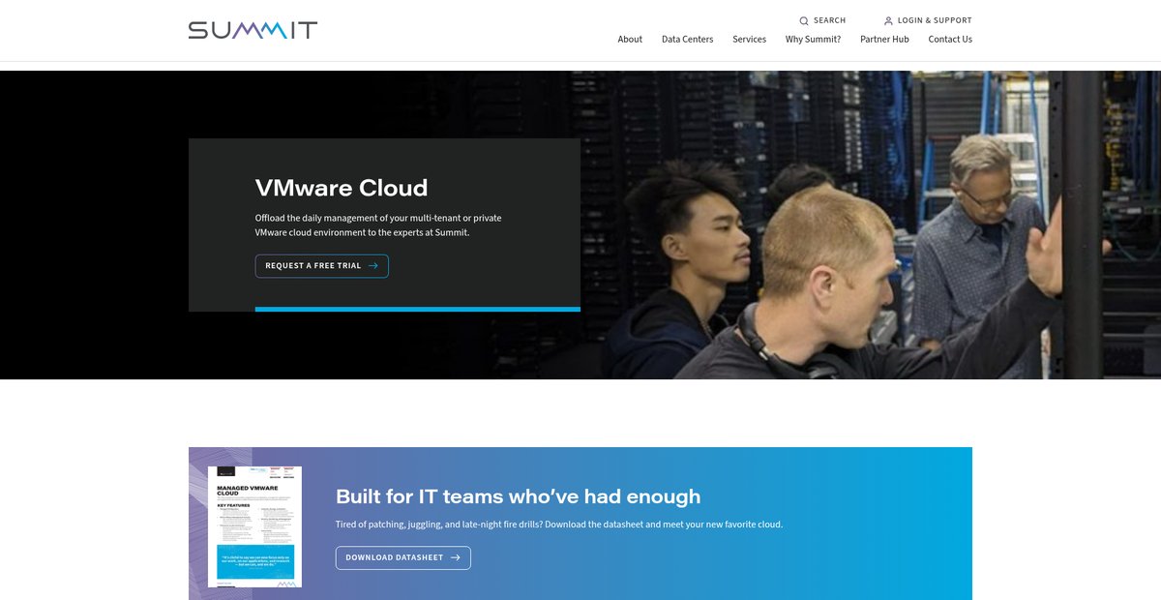The height and width of the screenshot is (600, 1161).
Task: Open LOGIN & SUPPORT
Action: [x=928, y=20]
